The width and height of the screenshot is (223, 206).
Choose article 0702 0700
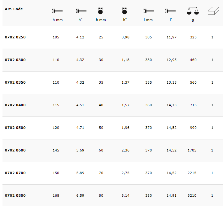pyautogui.click(x=15, y=173)
